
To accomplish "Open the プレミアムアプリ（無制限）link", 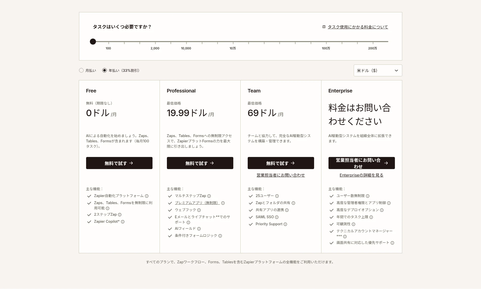I will click(x=197, y=203).
